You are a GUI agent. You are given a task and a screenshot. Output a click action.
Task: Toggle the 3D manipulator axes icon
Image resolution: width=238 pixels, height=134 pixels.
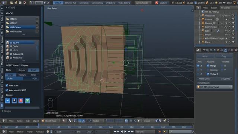click(x=80, y=121)
